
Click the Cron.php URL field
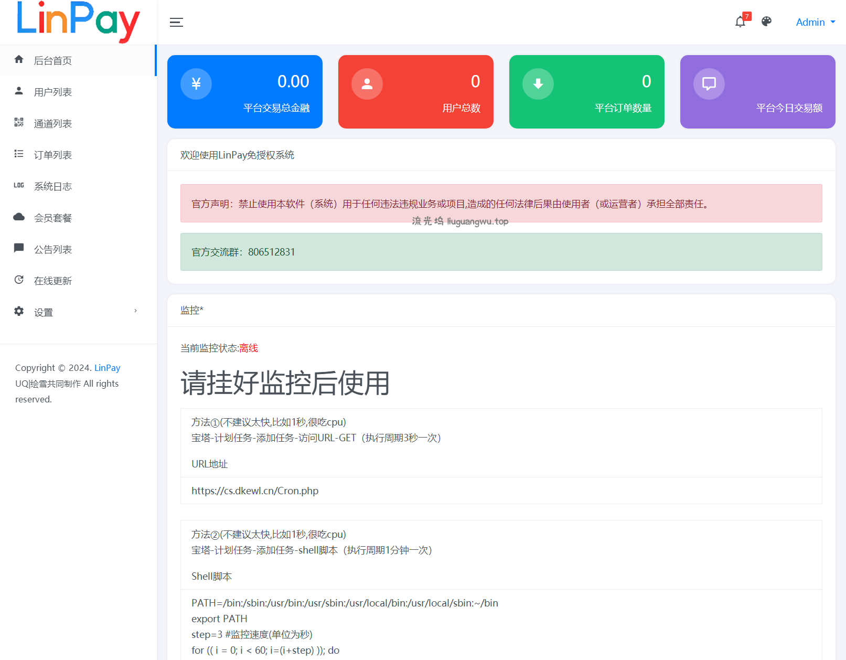pos(501,491)
